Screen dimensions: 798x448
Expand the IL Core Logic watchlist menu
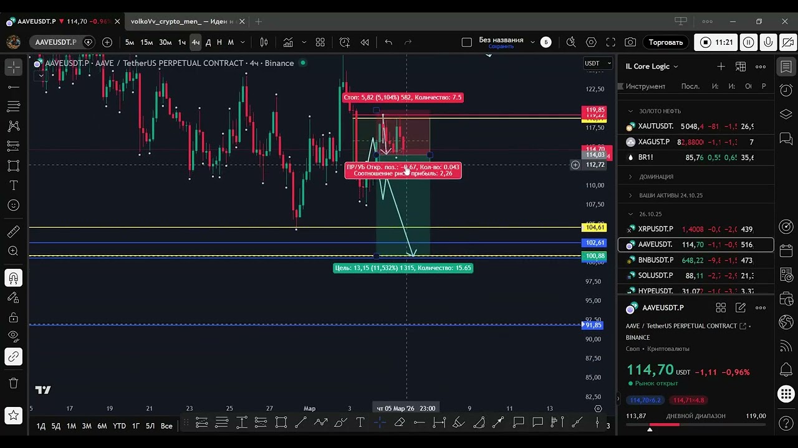(652, 67)
